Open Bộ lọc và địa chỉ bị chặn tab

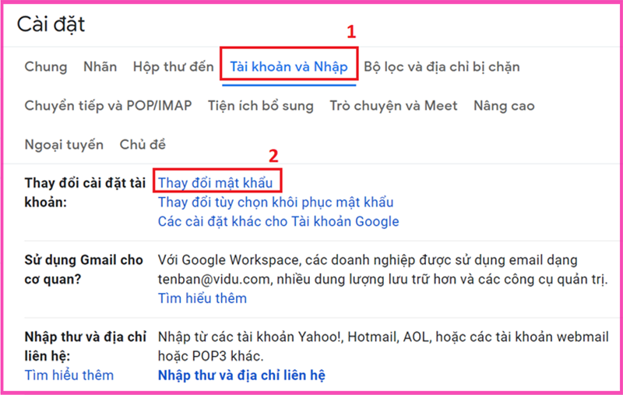pos(442,66)
